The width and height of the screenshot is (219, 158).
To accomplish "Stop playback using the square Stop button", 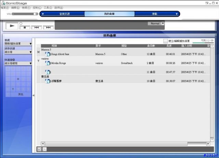I will 25,27.
